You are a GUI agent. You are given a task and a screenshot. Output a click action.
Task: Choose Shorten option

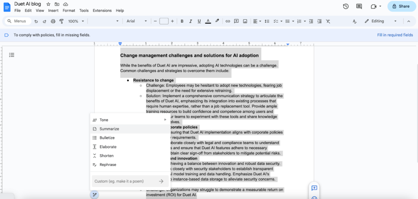tap(129, 156)
